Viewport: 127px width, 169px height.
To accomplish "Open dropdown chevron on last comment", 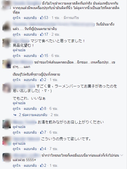I will 122,155.
